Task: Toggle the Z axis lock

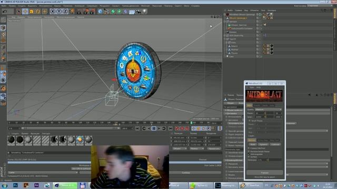Action: tap(65, 12)
